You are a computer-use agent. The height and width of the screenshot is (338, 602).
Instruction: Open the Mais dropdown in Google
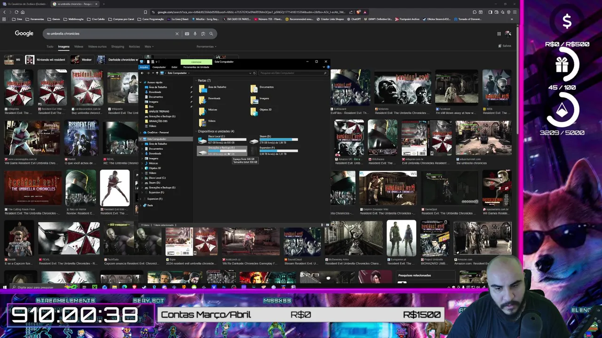point(149,46)
